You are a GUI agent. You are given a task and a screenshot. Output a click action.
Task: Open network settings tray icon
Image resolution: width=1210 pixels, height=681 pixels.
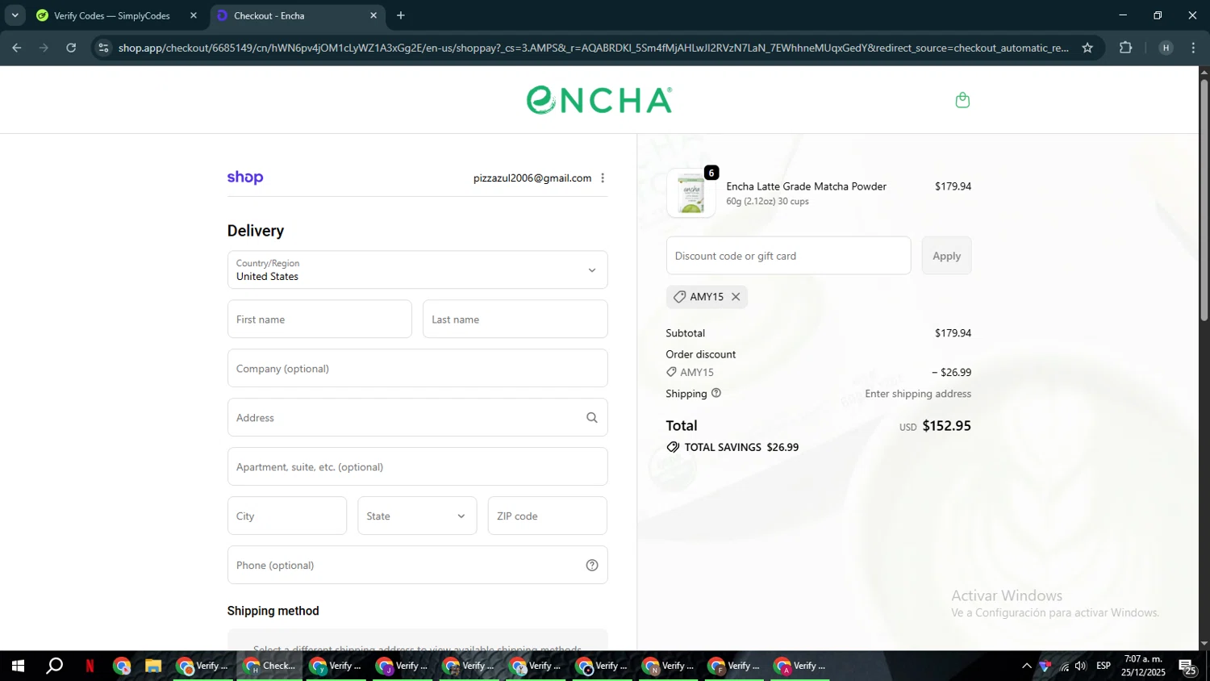[x=1064, y=666]
